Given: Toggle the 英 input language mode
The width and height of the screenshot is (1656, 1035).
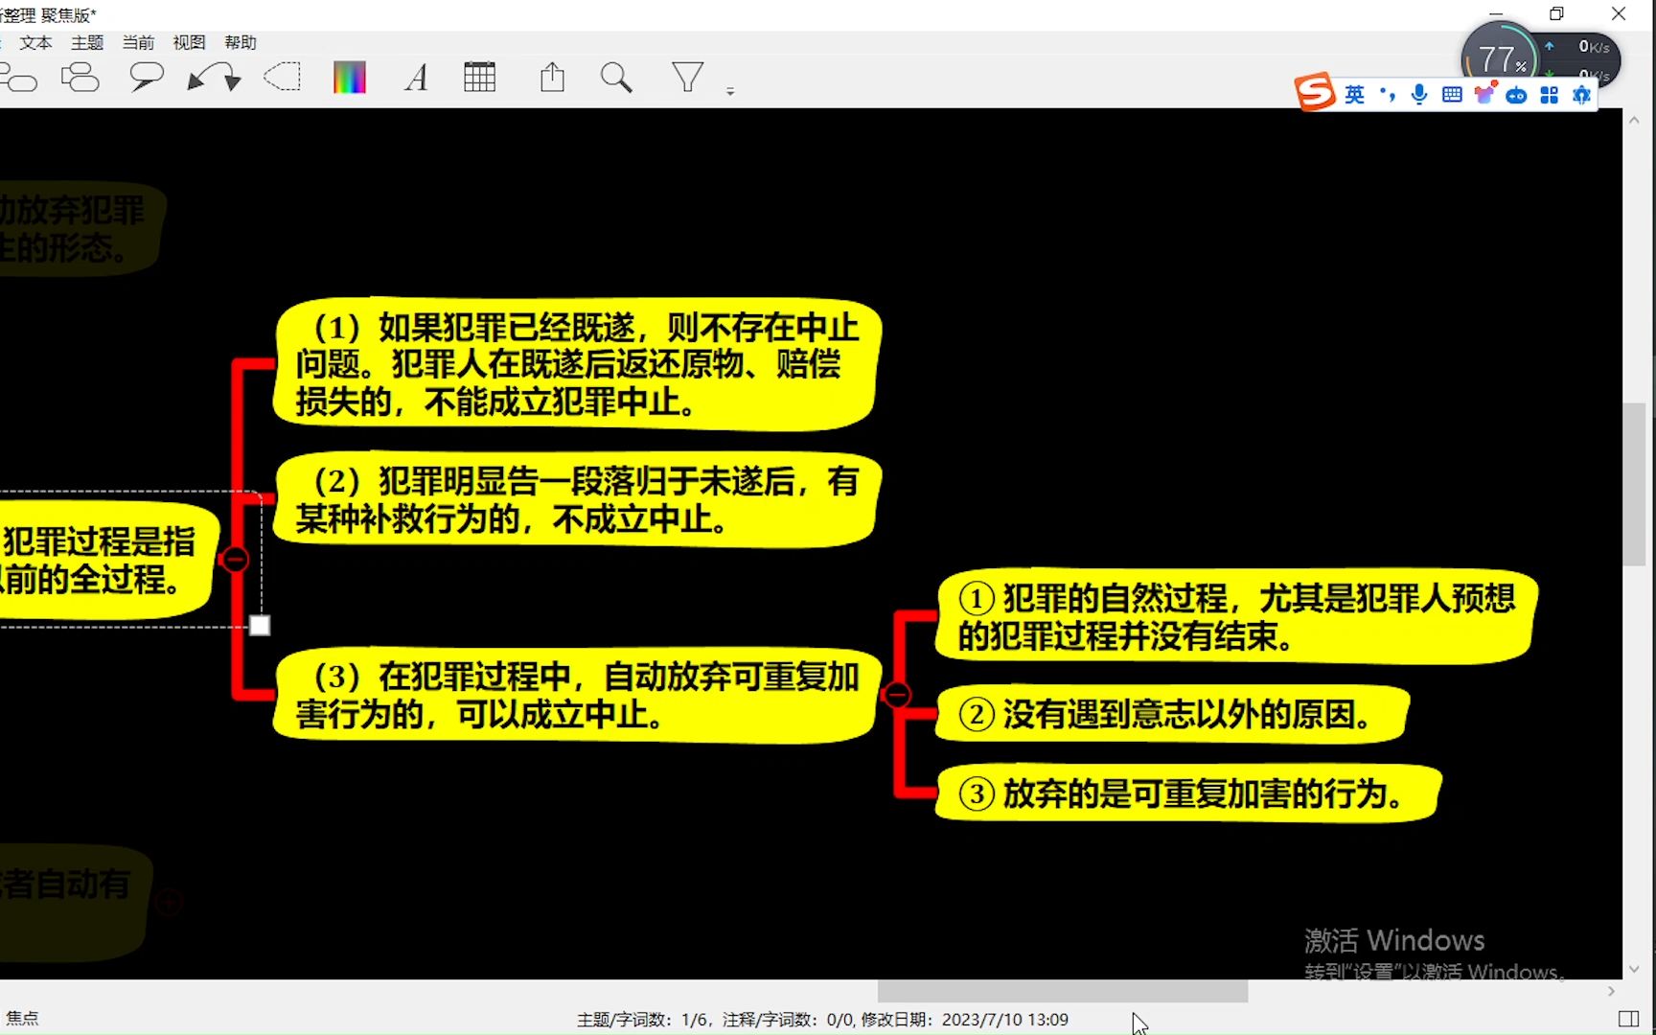Looking at the screenshot, I should click(x=1354, y=95).
